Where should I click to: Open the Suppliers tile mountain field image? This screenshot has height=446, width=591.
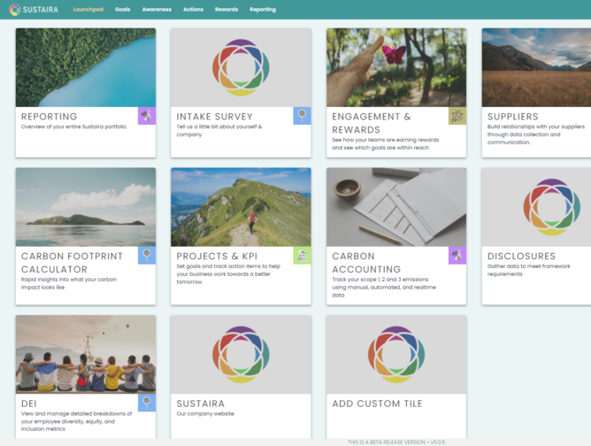coord(536,67)
